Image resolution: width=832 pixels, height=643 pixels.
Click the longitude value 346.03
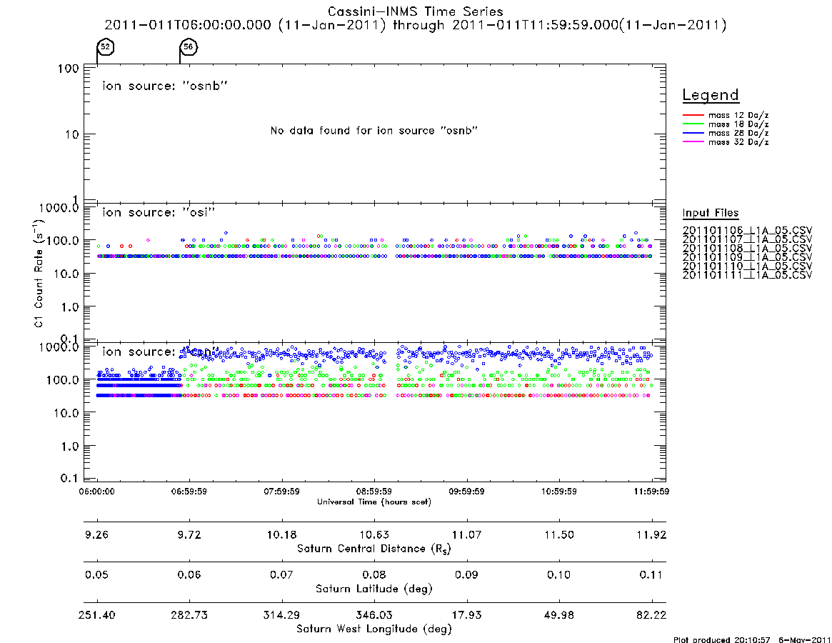click(374, 615)
